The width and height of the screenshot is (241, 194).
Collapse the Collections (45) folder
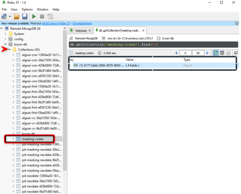[10, 49]
